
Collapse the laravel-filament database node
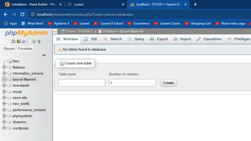point(4,80)
